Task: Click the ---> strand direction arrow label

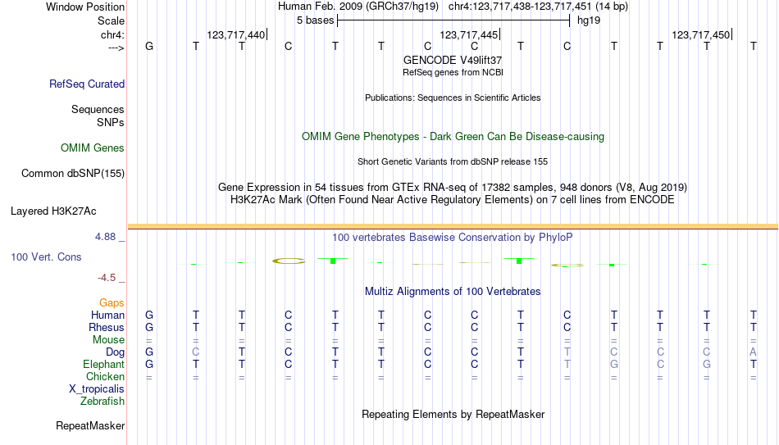Action: pos(116,48)
